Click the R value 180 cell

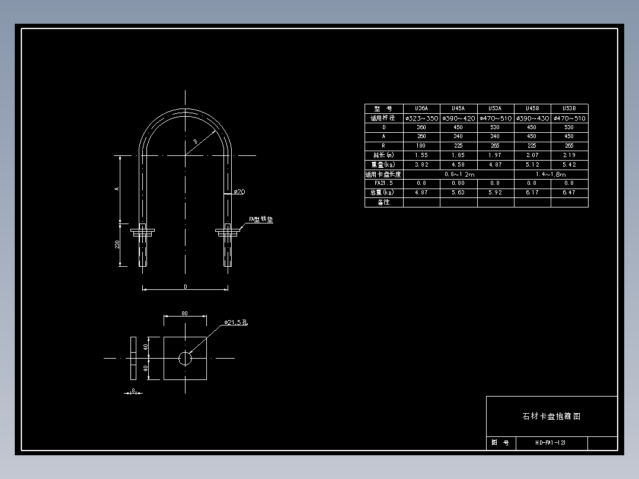click(421, 145)
